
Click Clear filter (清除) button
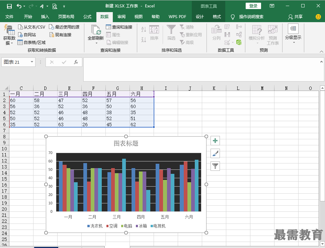pyautogui.click(x=187, y=27)
